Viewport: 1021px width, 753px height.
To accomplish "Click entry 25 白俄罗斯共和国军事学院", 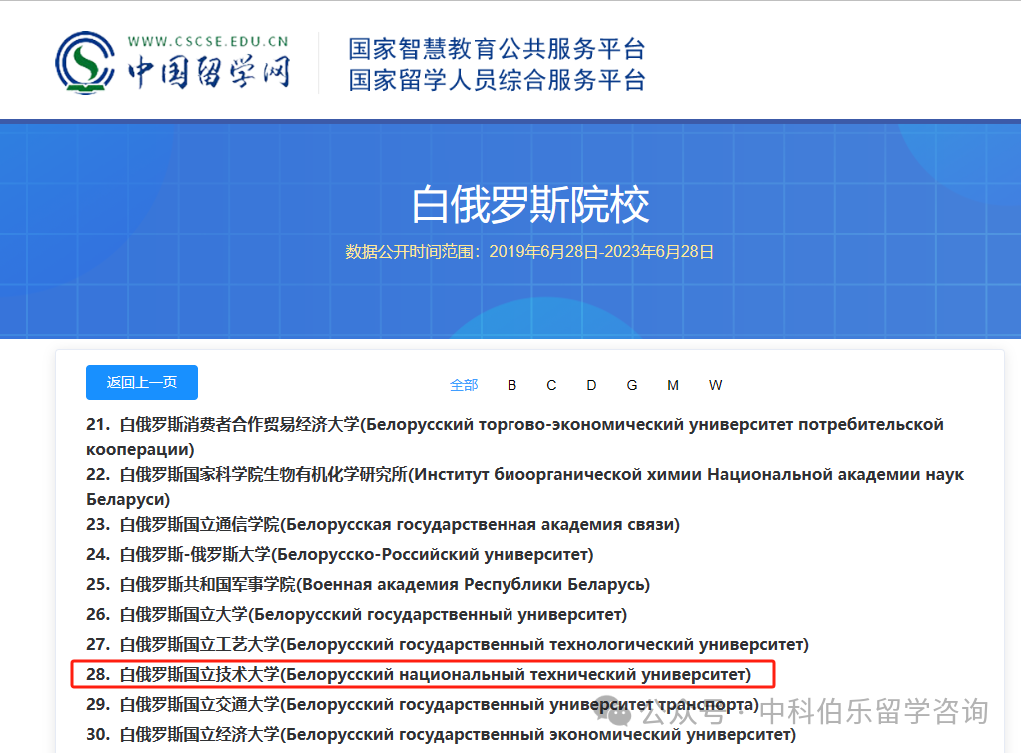I will click(x=368, y=584).
